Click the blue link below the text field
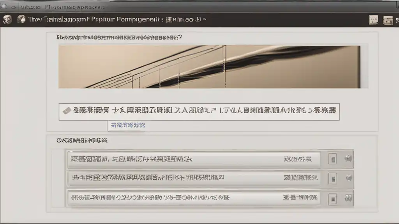 click(128, 125)
